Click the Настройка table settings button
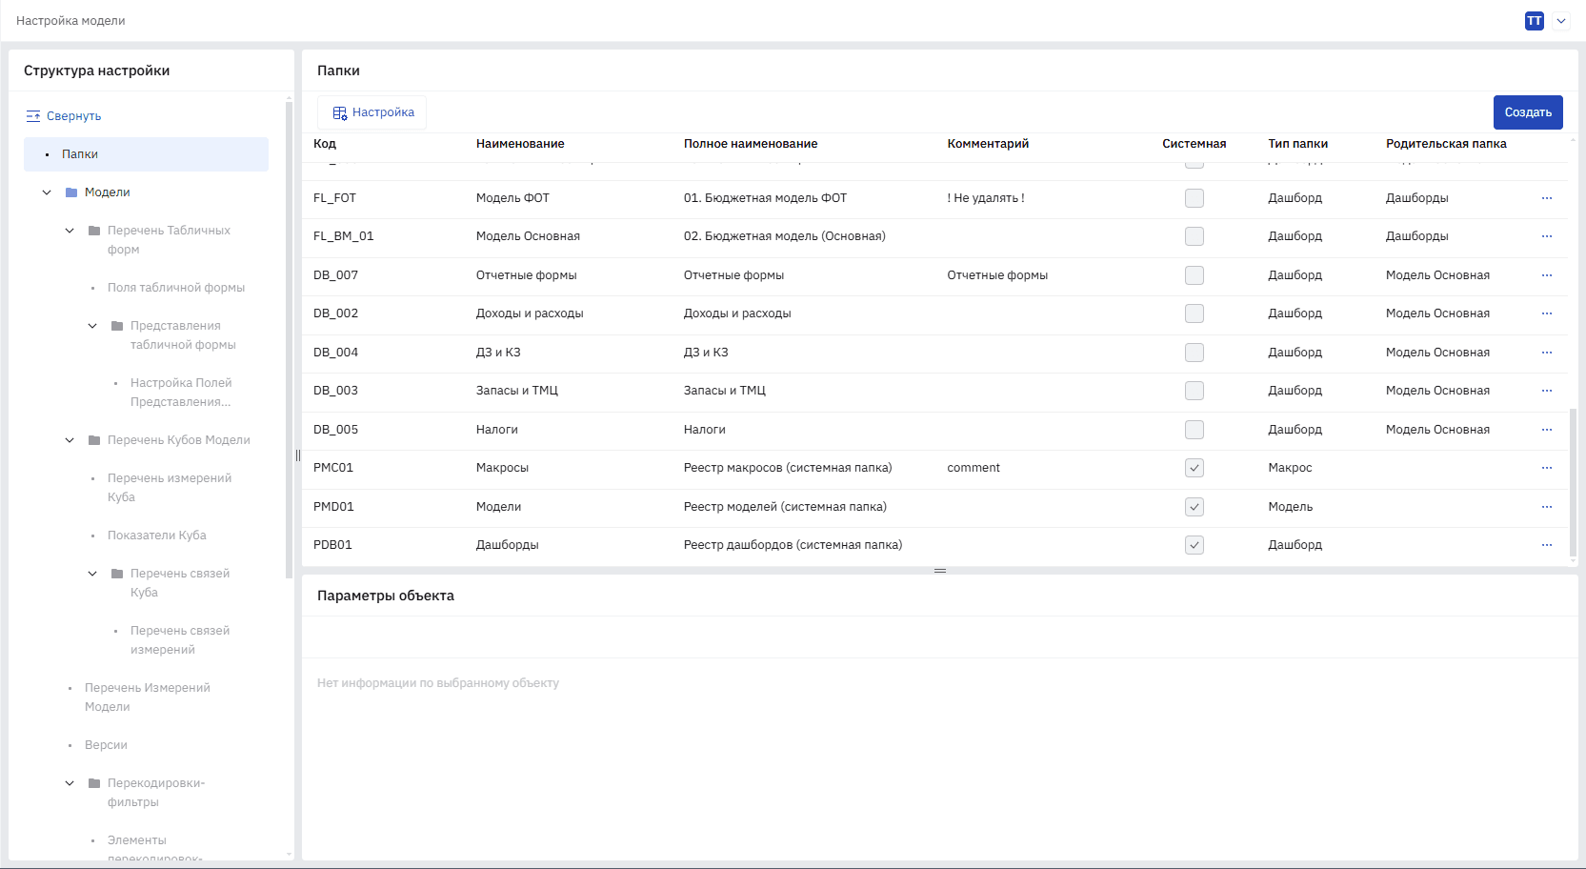 [x=372, y=112]
